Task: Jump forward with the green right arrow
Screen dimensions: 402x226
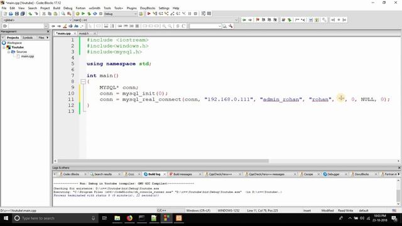Action: click(250, 19)
